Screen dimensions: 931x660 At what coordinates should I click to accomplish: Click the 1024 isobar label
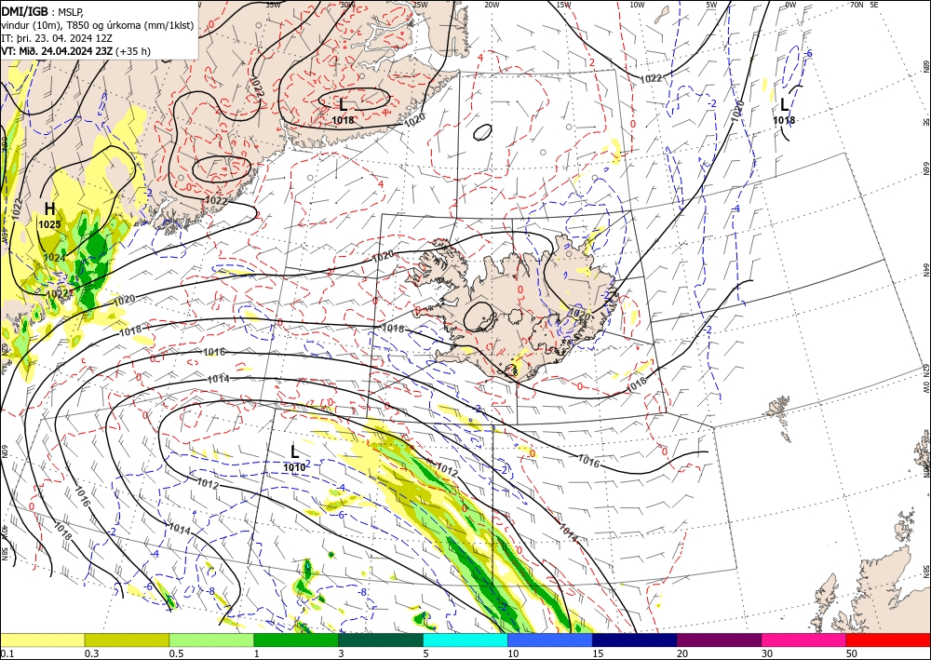55,258
